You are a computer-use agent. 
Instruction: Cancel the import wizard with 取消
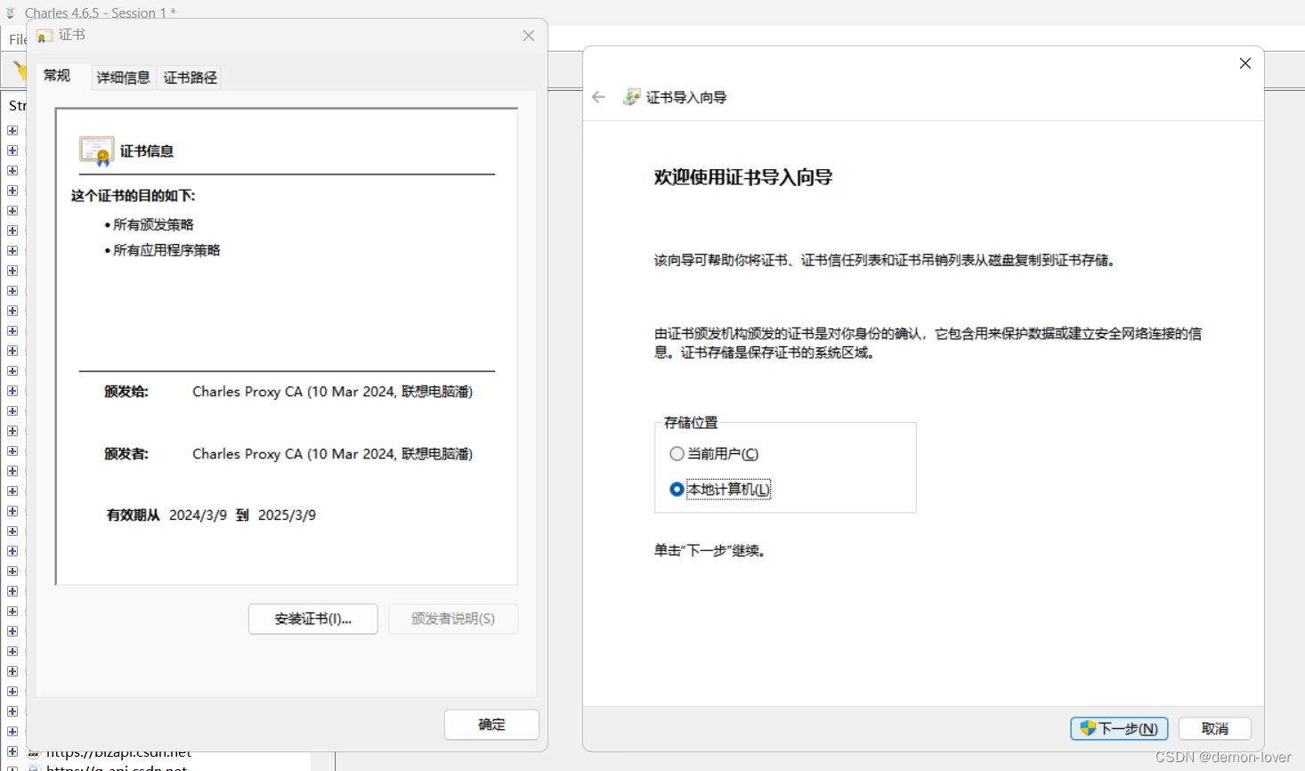(x=1215, y=728)
